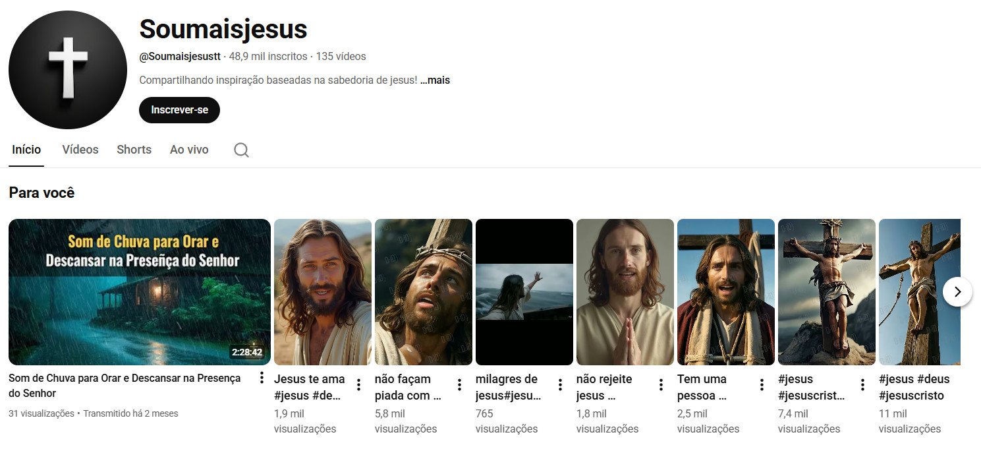Open options menu for 'não rejeite jesus' video
This screenshot has width=981, height=451.
pos(661,383)
